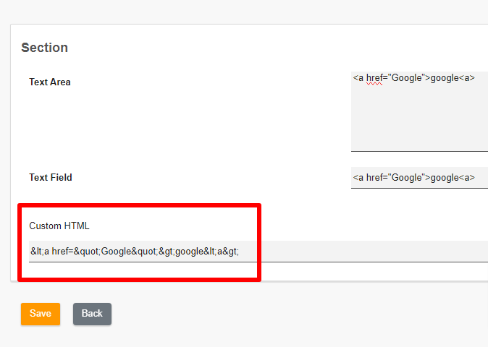The width and height of the screenshot is (488, 347).
Task: Click the Custom HTML label
Action: click(59, 226)
